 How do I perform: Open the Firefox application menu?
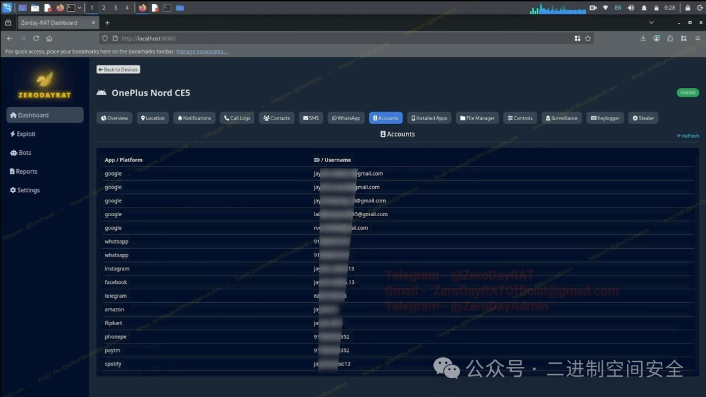click(697, 39)
